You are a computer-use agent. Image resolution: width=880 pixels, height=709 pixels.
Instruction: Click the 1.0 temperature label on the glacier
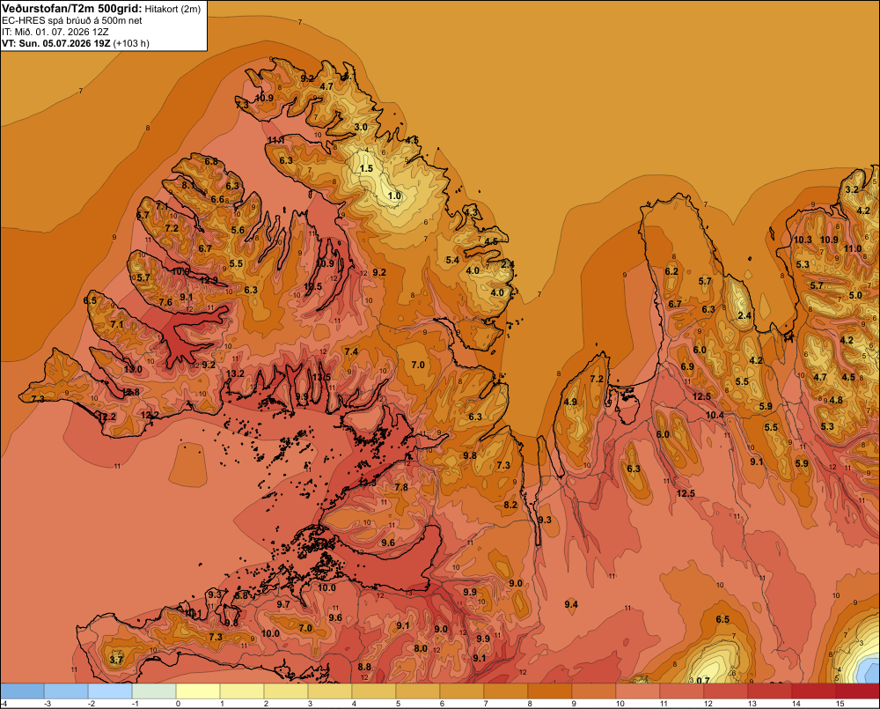pyautogui.click(x=394, y=196)
